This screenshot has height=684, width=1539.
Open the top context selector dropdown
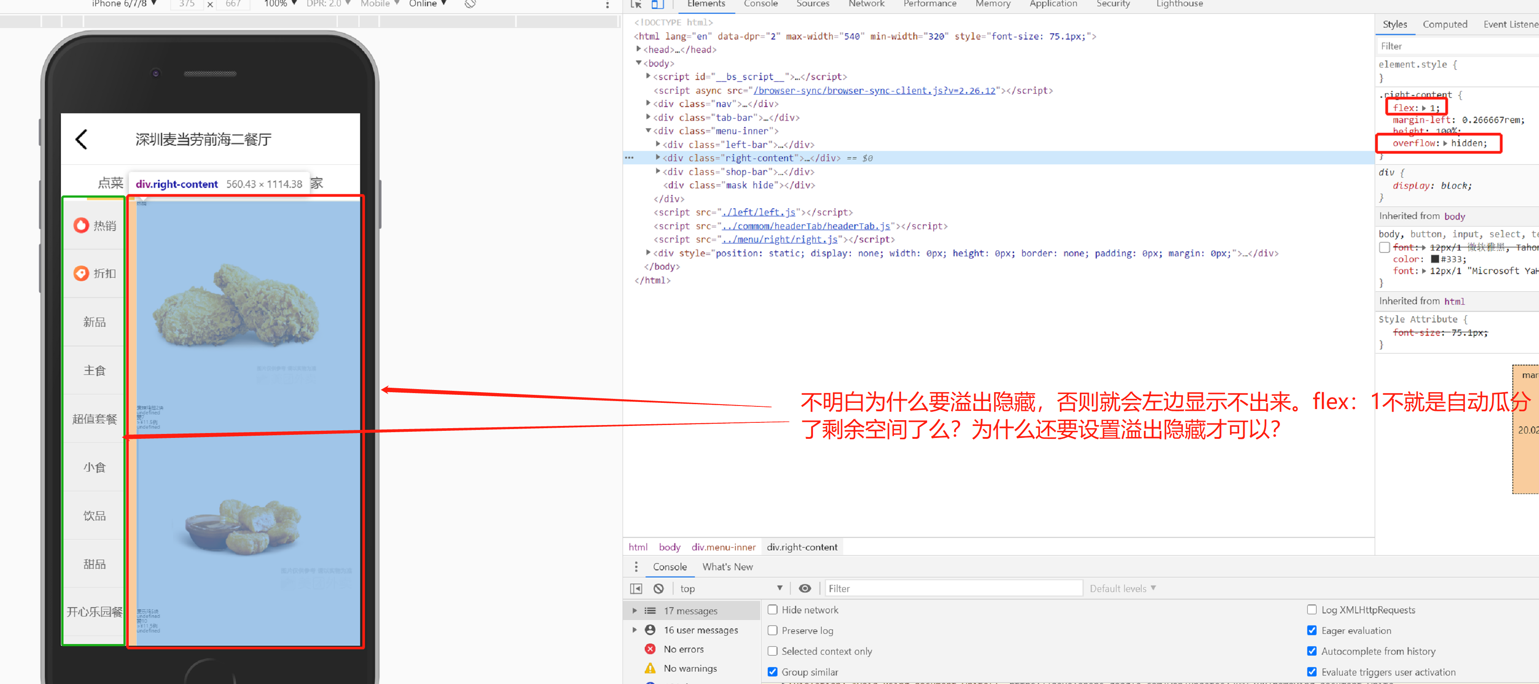coord(731,589)
